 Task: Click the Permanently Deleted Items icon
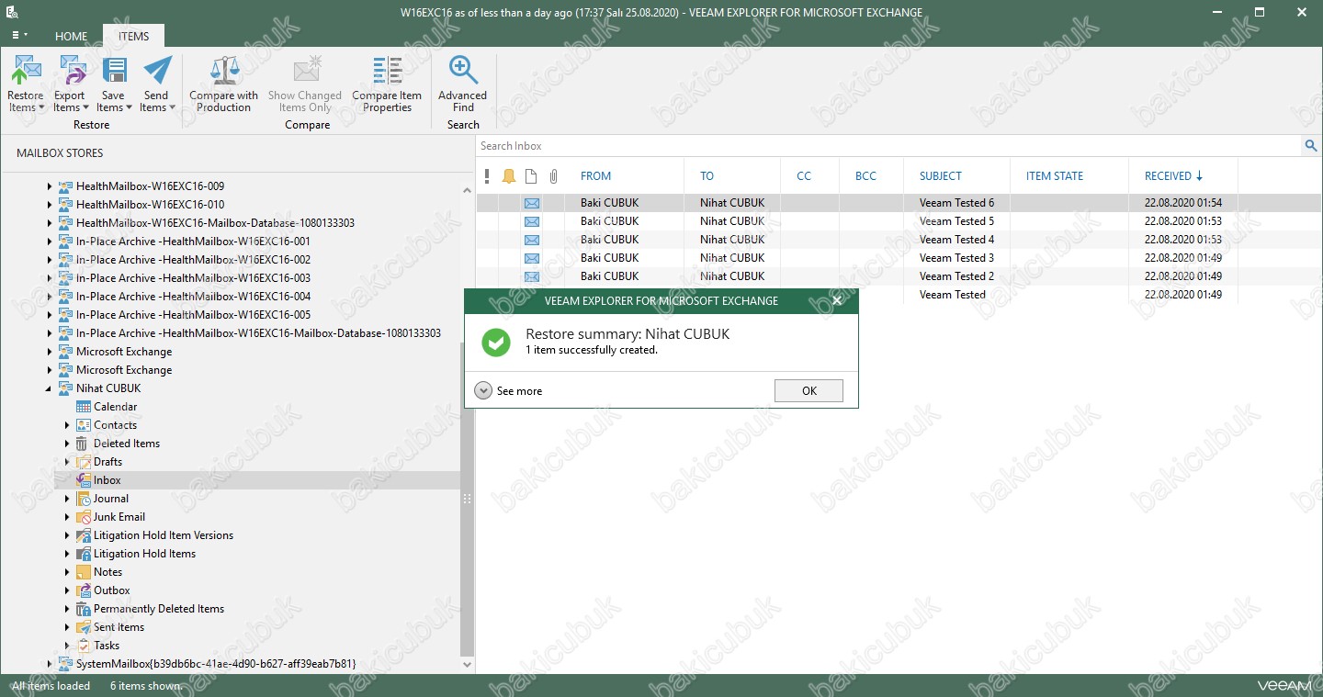[84, 609]
